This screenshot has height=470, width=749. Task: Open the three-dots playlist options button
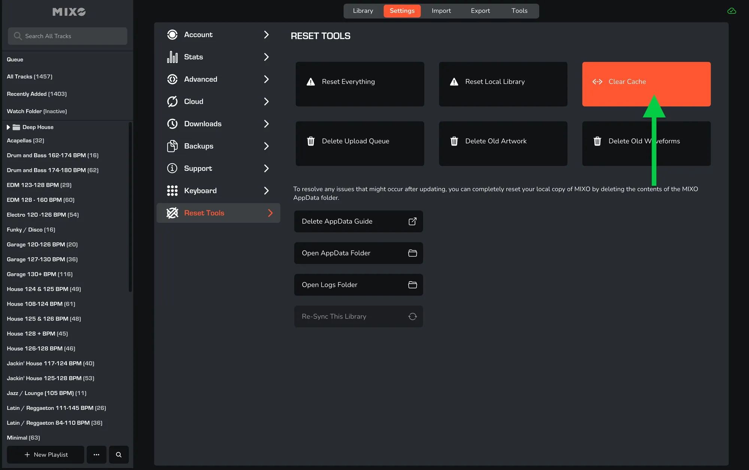97,455
